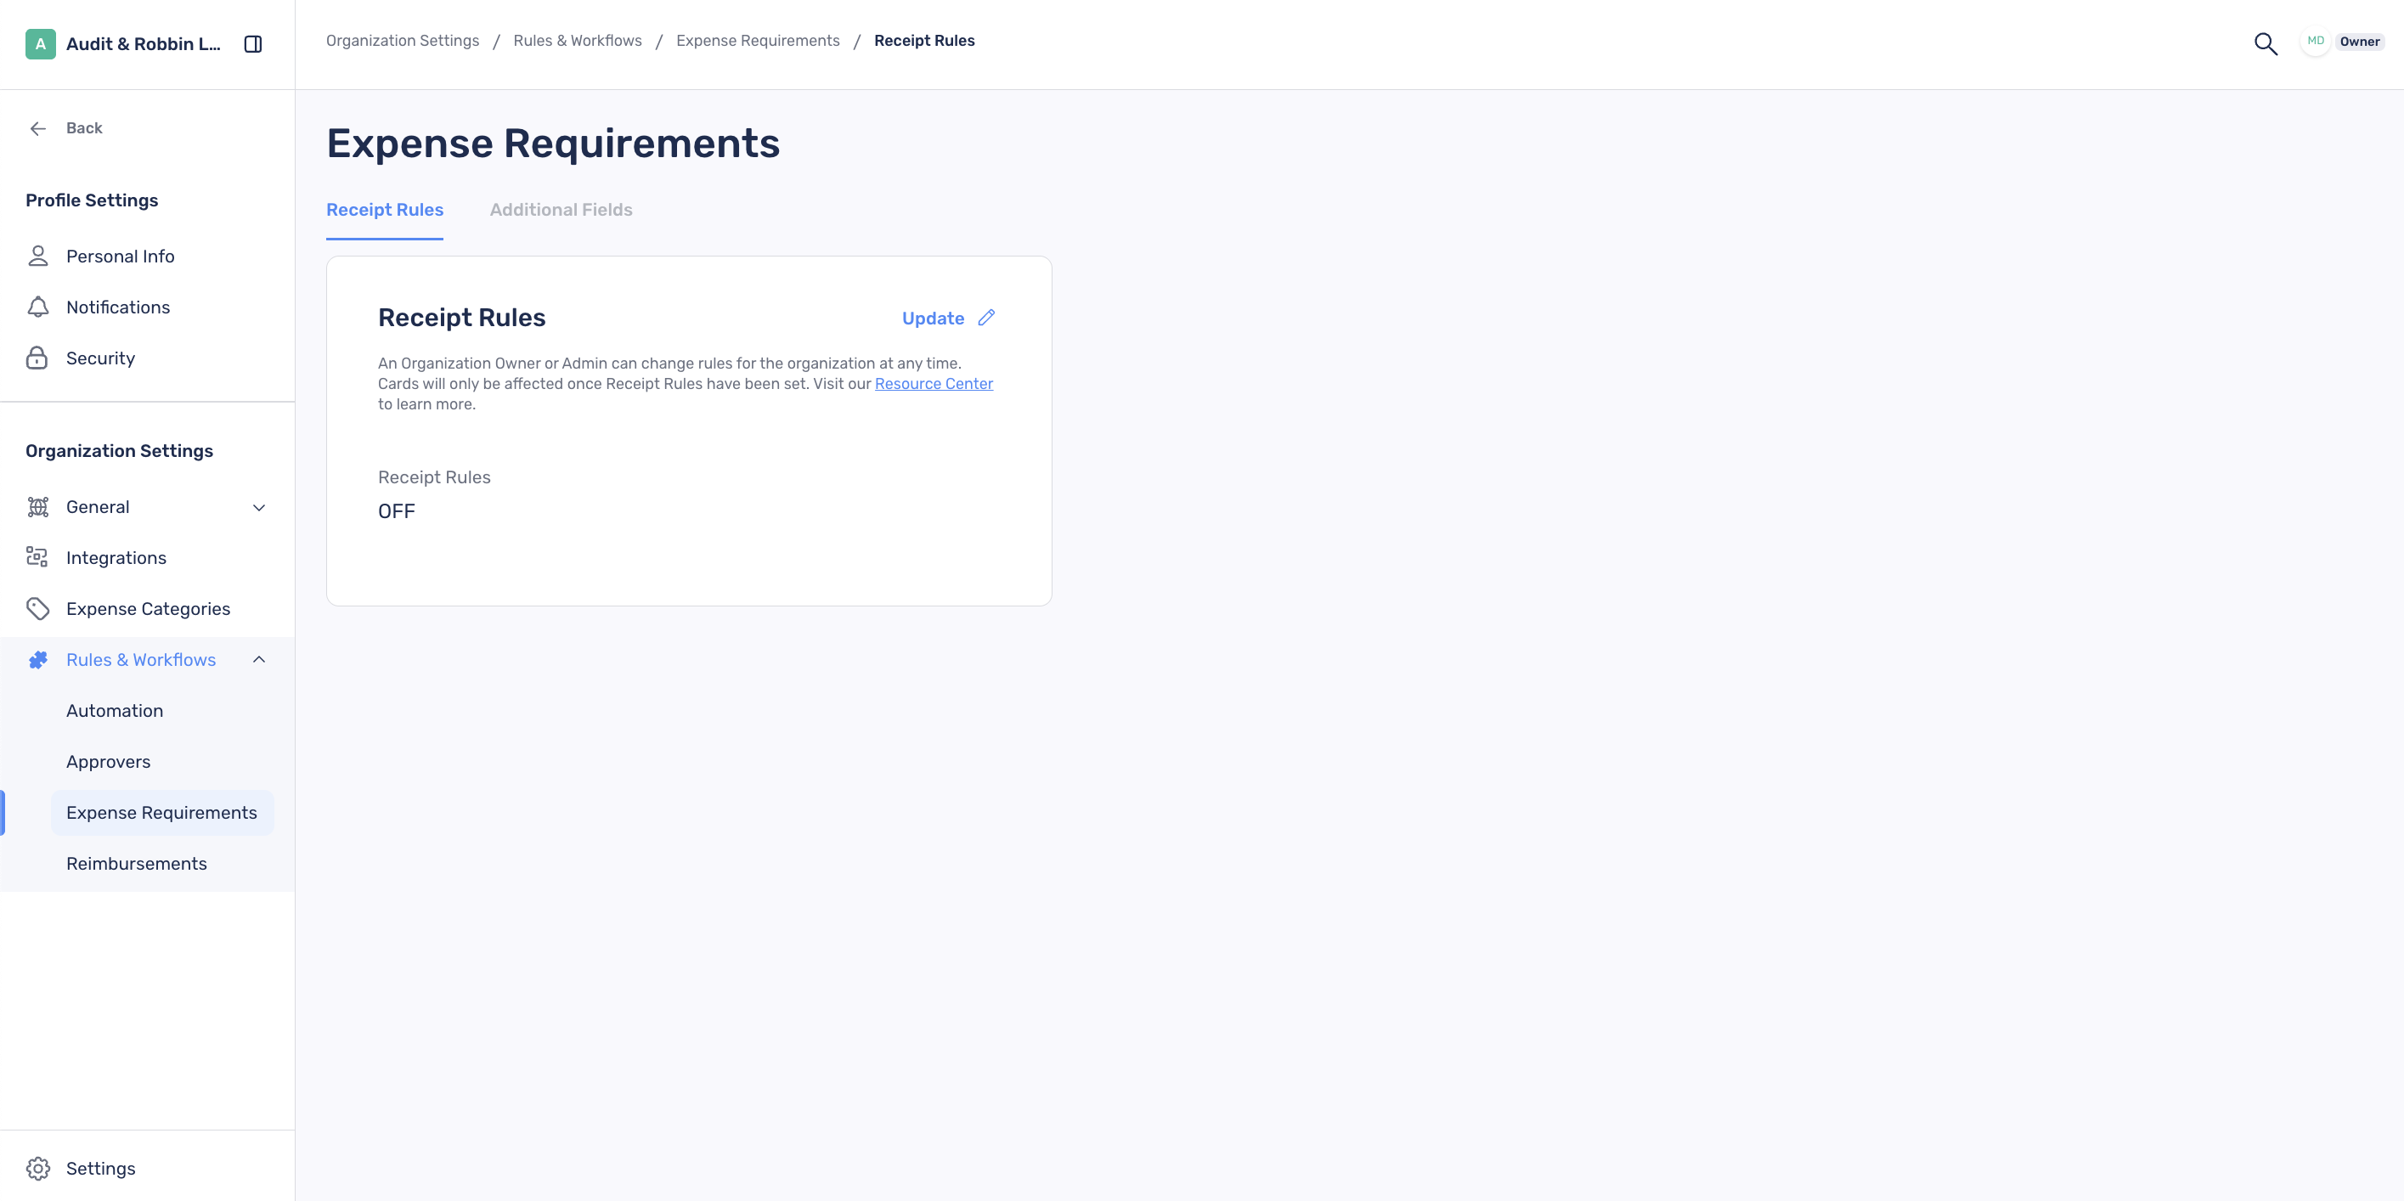
Task: Click the Security lock icon
Action: [37, 358]
